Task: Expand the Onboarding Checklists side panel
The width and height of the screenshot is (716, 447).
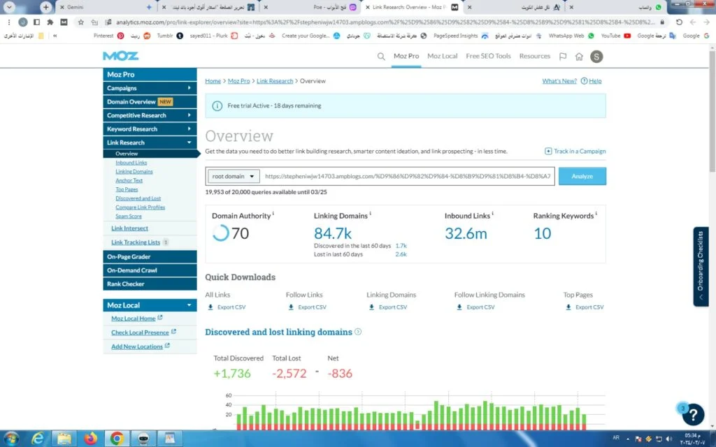Action: pyautogui.click(x=701, y=267)
